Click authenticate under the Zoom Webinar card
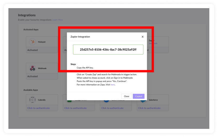Viewport: 218px width, 137px height. (112, 108)
